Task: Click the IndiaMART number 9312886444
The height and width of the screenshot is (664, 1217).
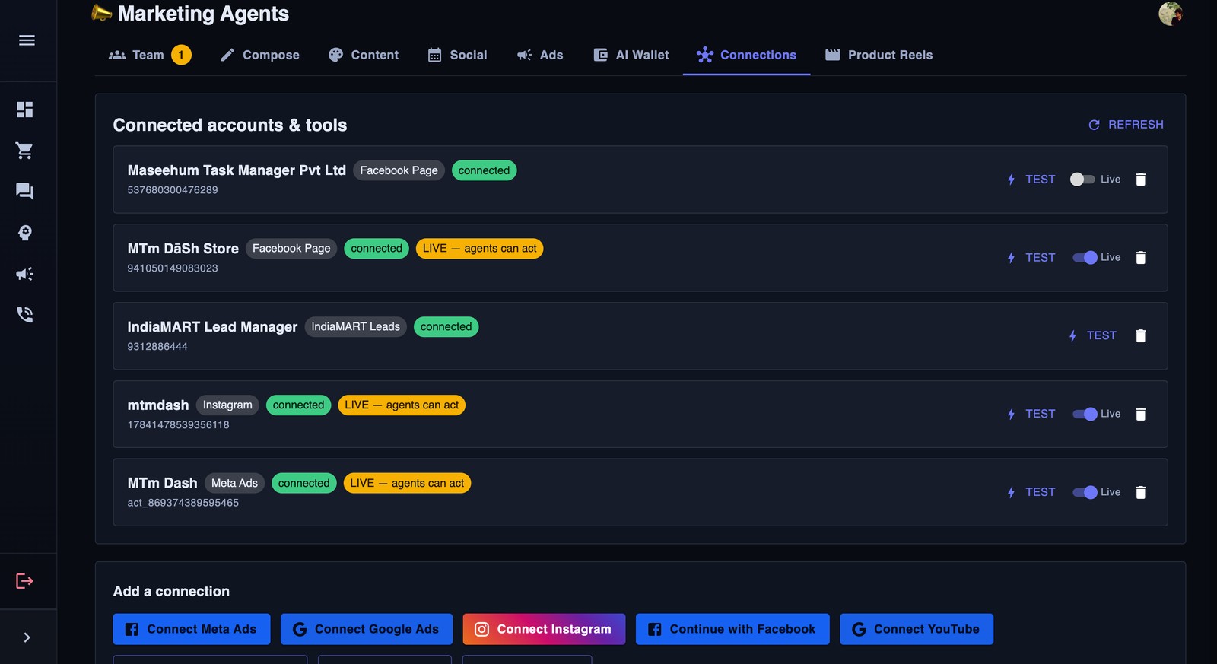Action: pyautogui.click(x=157, y=347)
